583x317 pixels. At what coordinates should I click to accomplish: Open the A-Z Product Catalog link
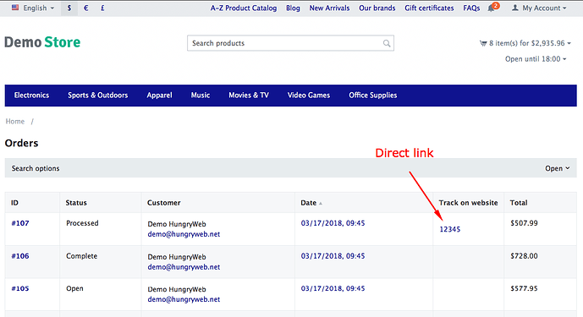point(244,8)
